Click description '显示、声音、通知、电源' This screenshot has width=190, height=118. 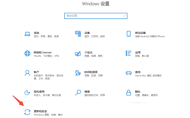pos(46,36)
